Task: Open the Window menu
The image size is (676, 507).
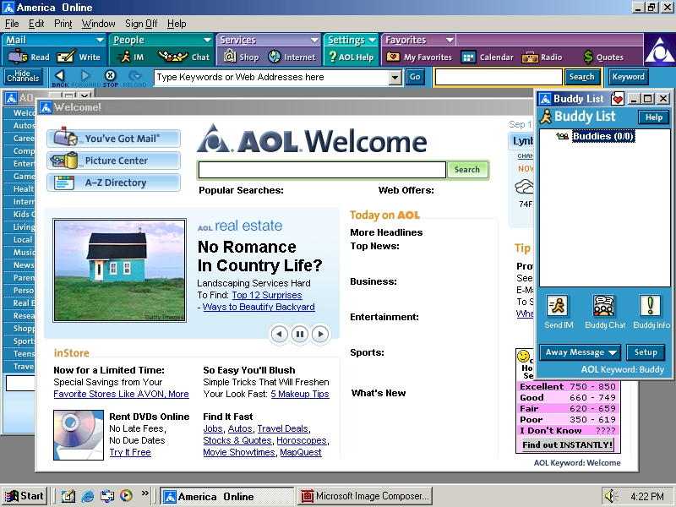Action: point(99,24)
